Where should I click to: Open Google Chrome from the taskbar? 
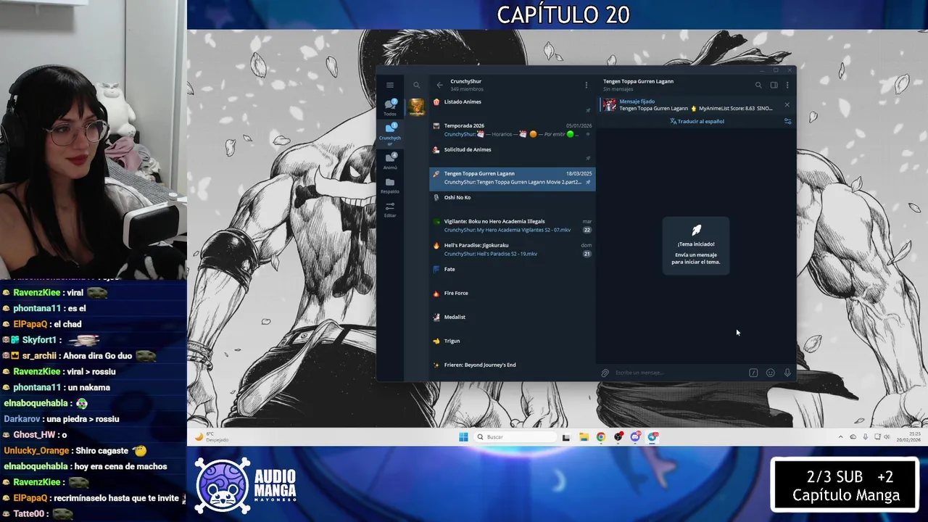[x=601, y=436]
